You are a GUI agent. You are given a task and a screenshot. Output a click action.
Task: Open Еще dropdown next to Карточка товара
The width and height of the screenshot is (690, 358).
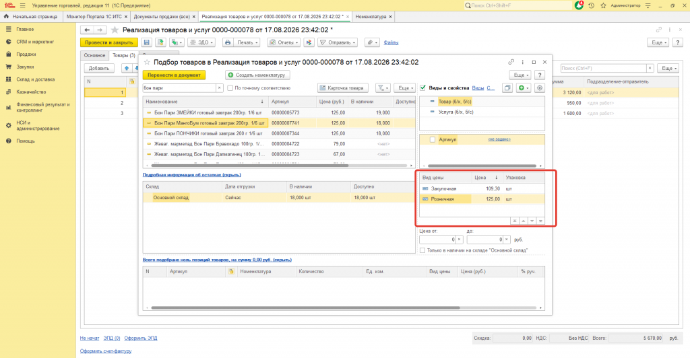405,88
